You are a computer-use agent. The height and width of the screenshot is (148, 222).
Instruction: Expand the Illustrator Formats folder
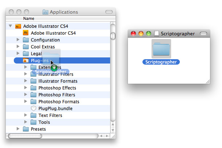(26, 81)
